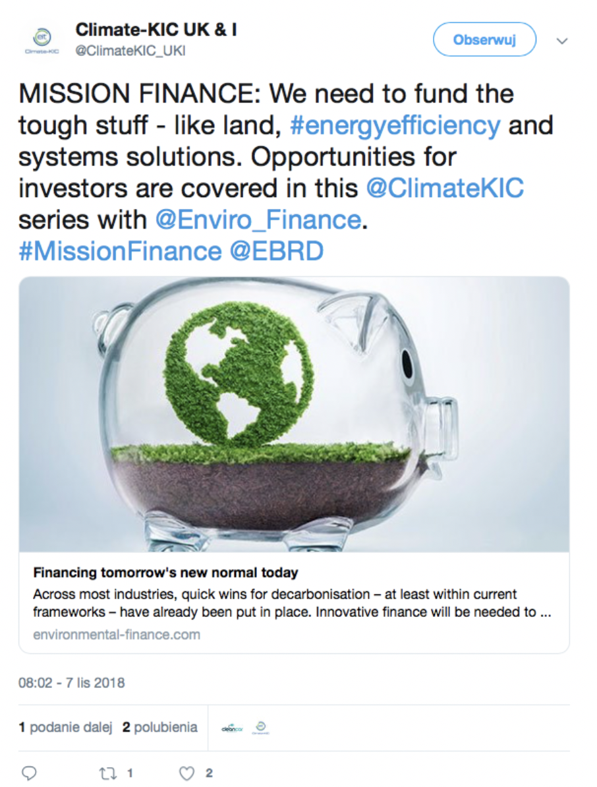This screenshot has width=597, height=787.
Task: Show the '1 podanie dalej' retweet list
Action: 65,728
